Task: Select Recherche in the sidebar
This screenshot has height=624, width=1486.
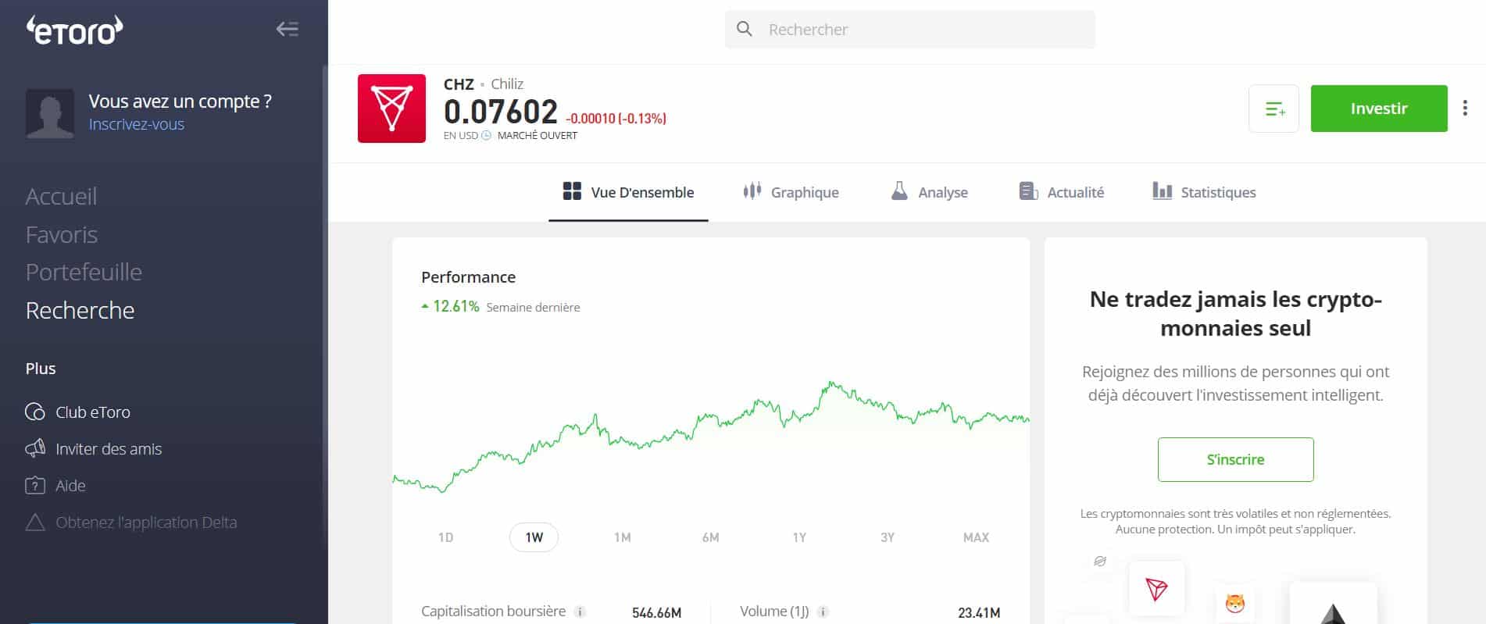Action: tap(80, 310)
